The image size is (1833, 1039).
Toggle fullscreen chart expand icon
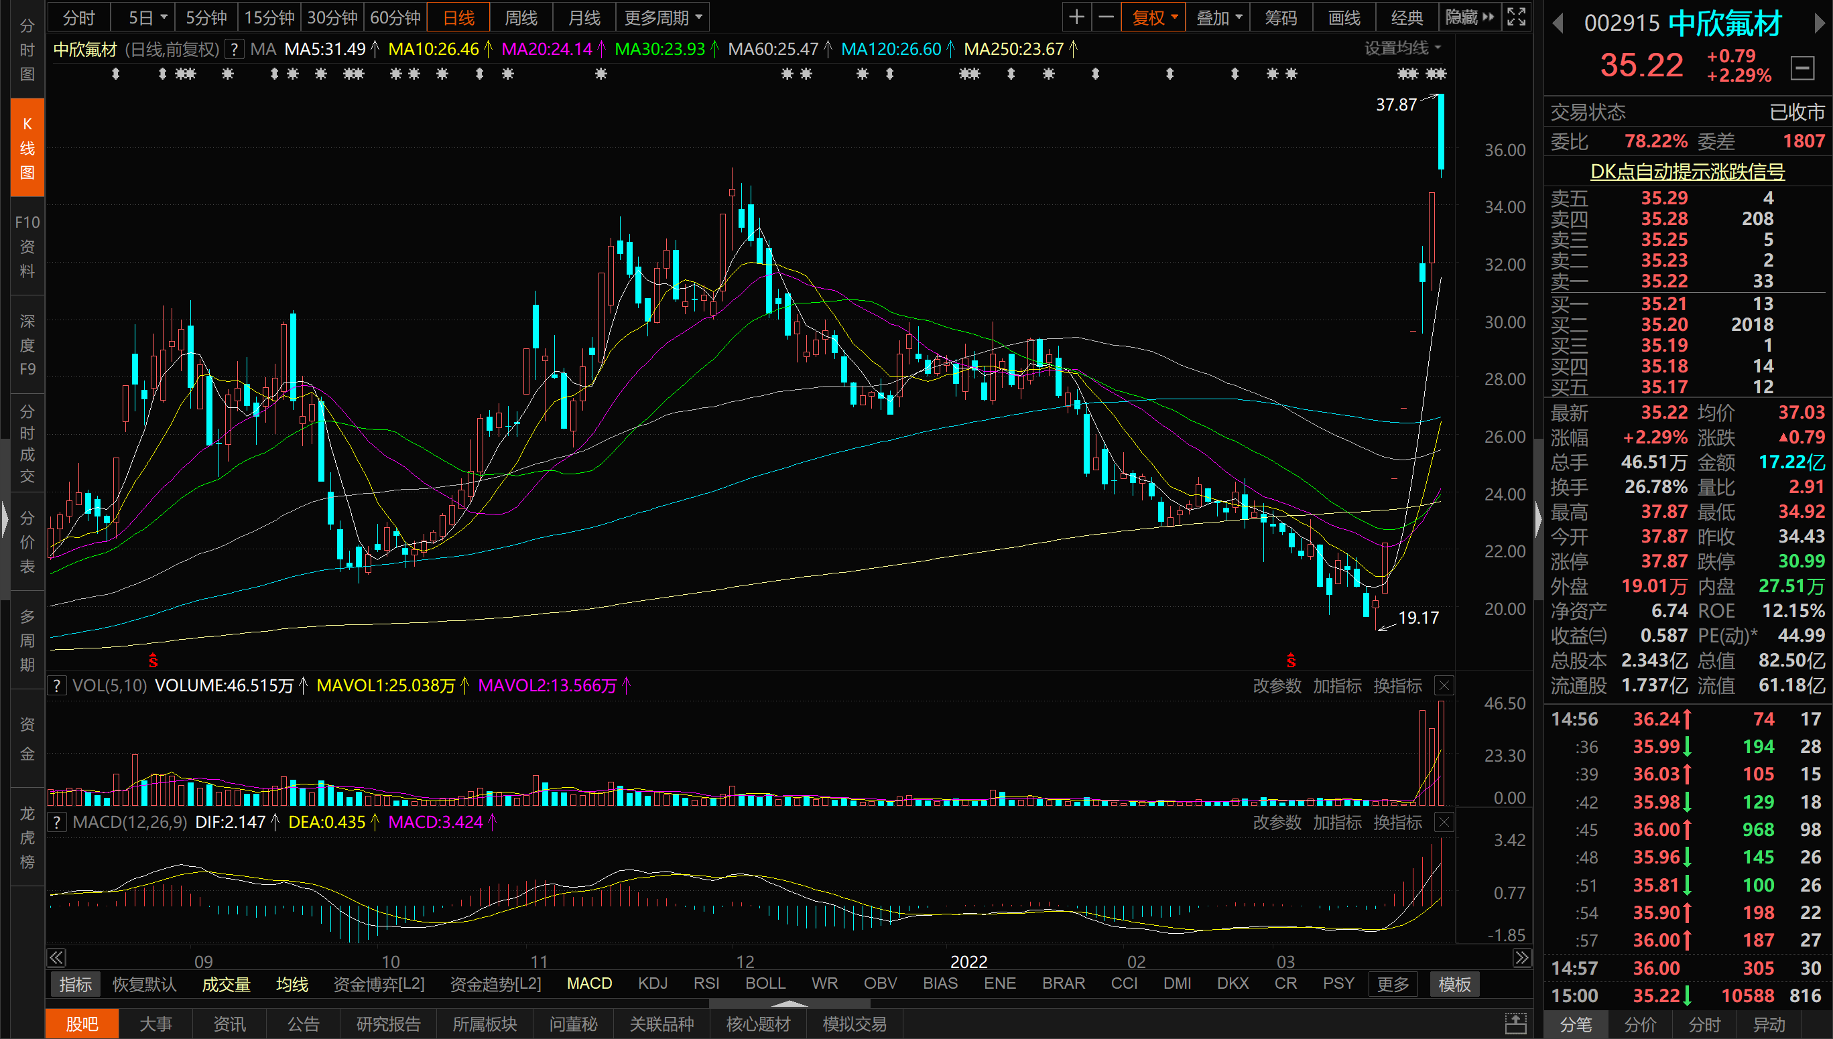tap(1516, 17)
